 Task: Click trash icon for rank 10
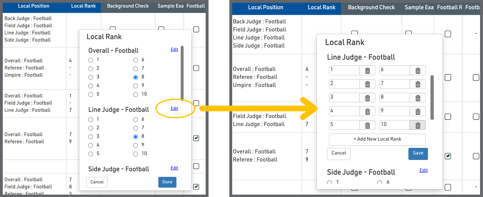click(418, 125)
